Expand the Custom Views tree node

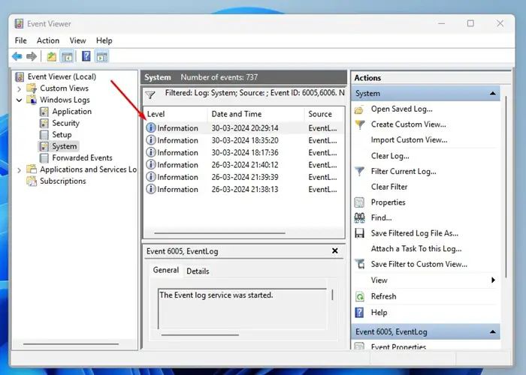19,88
